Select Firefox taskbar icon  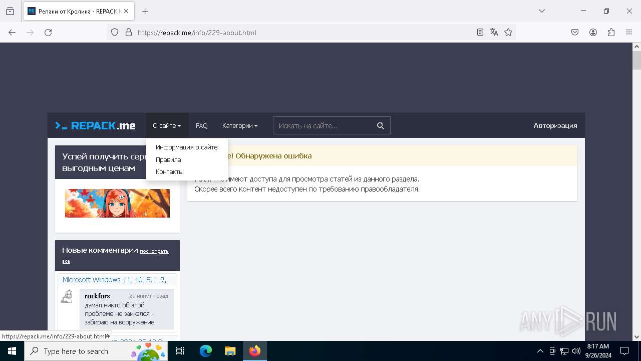coord(255,351)
